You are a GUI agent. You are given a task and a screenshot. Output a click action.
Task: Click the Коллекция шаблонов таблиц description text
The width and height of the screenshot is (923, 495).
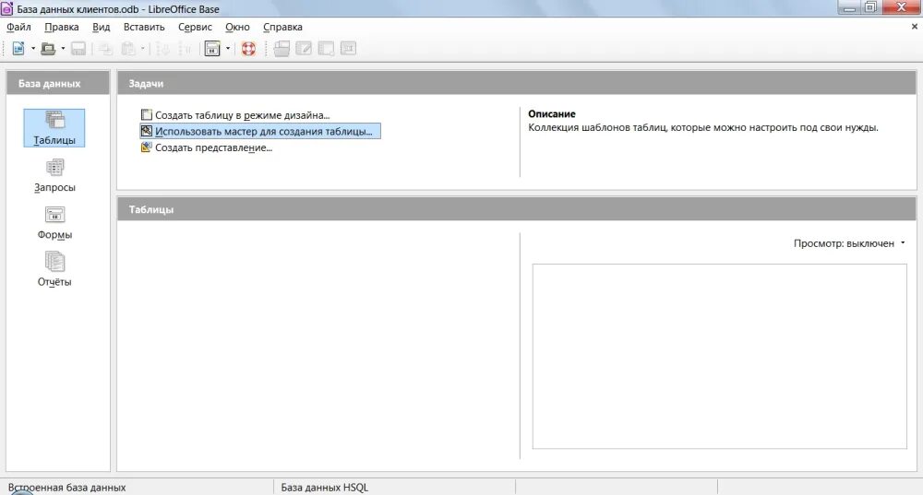pos(702,127)
